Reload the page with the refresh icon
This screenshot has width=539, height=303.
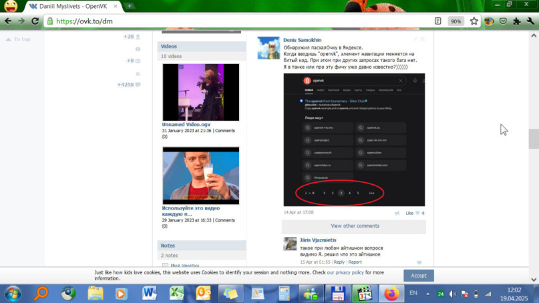tap(35, 21)
